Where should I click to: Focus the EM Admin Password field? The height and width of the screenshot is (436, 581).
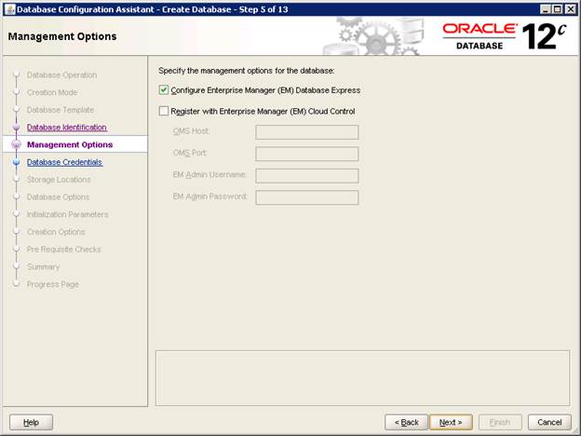(x=306, y=197)
